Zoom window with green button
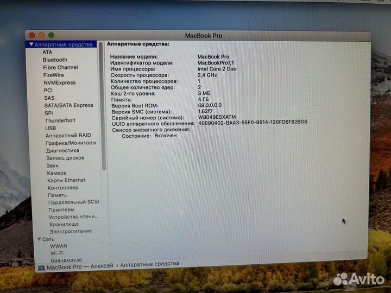The height and width of the screenshot is (293, 391). [x=52, y=35]
